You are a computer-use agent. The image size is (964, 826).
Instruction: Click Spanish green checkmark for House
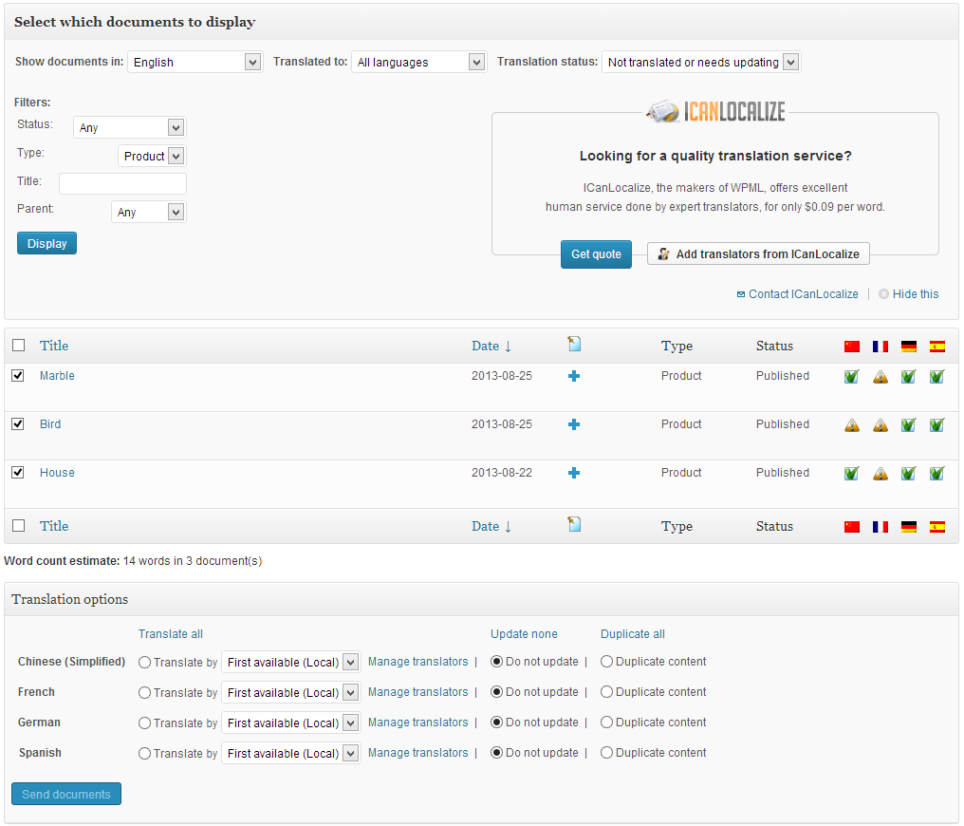[936, 474]
